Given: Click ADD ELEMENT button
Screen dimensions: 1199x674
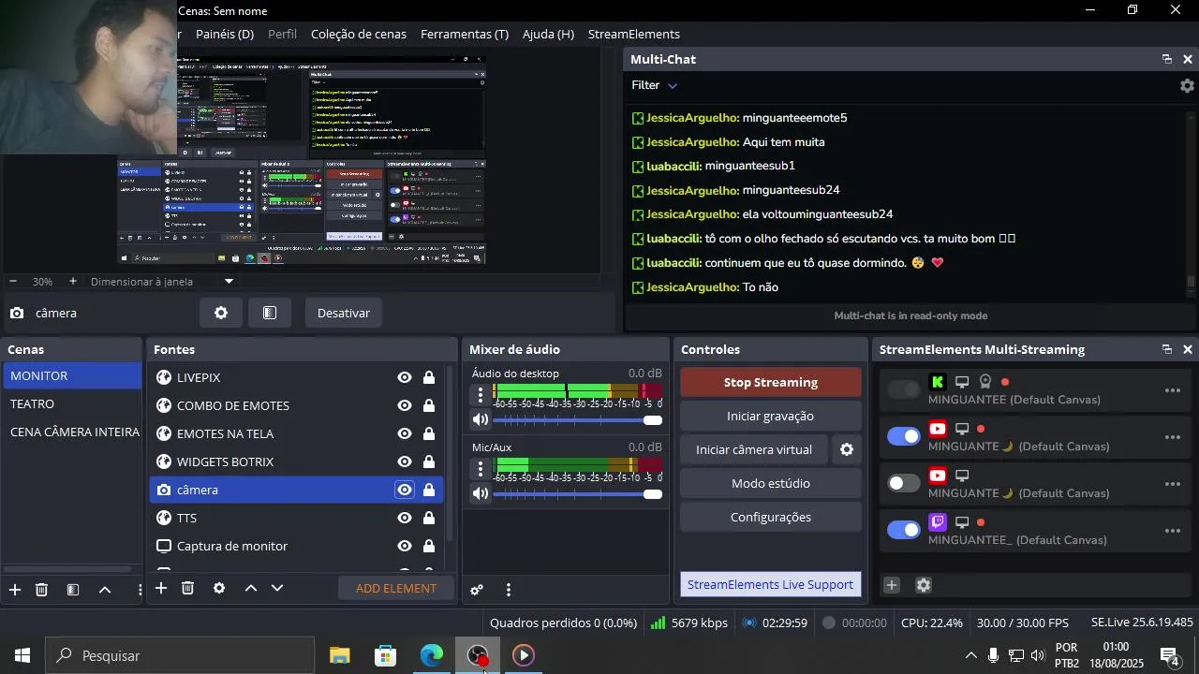Looking at the screenshot, I should point(396,588).
